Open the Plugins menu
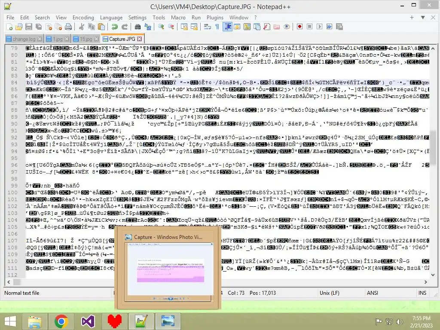The image size is (440, 330). 215,17
